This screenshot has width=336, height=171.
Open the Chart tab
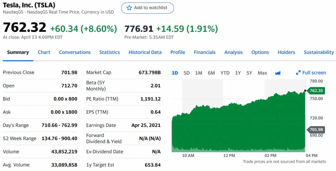tap(44, 52)
